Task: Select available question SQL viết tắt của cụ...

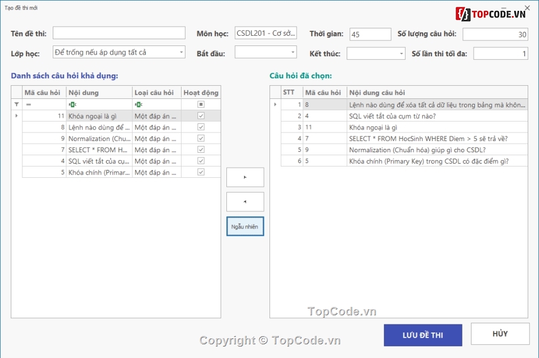Action: click(x=121, y=161)
